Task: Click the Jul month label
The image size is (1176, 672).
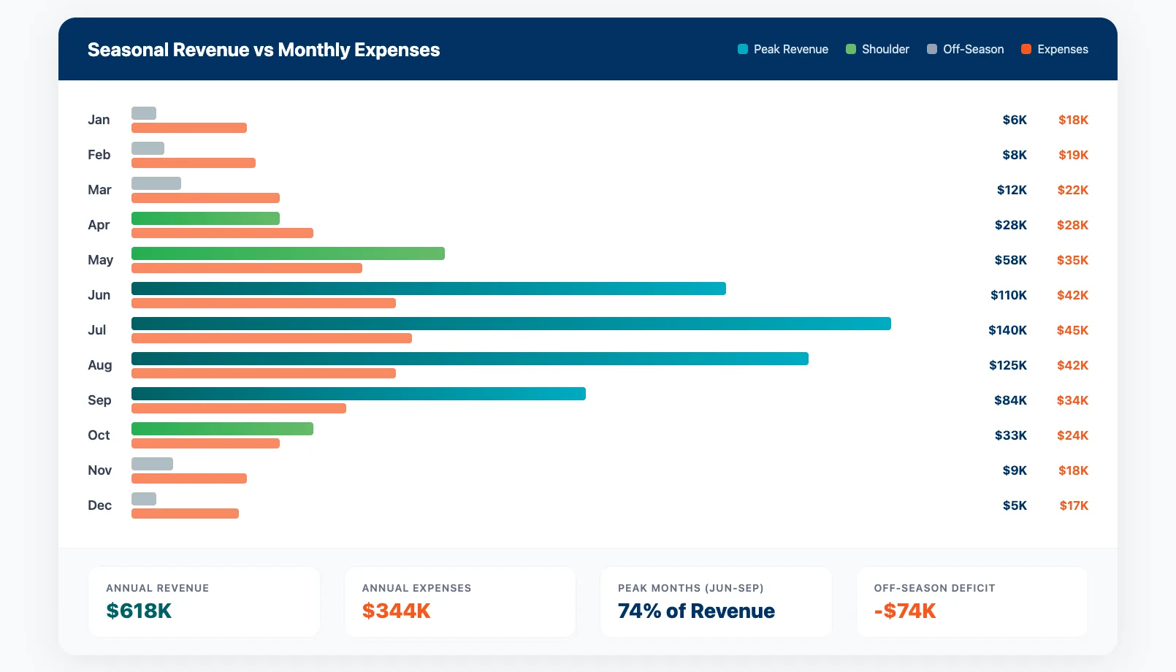Action: (97, 330)
